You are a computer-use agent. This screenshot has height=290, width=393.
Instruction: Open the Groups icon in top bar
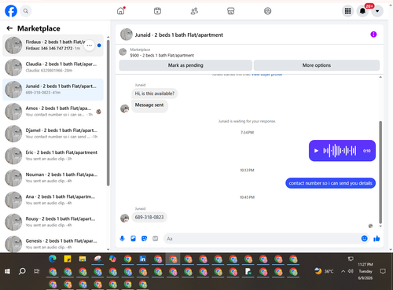267,11
